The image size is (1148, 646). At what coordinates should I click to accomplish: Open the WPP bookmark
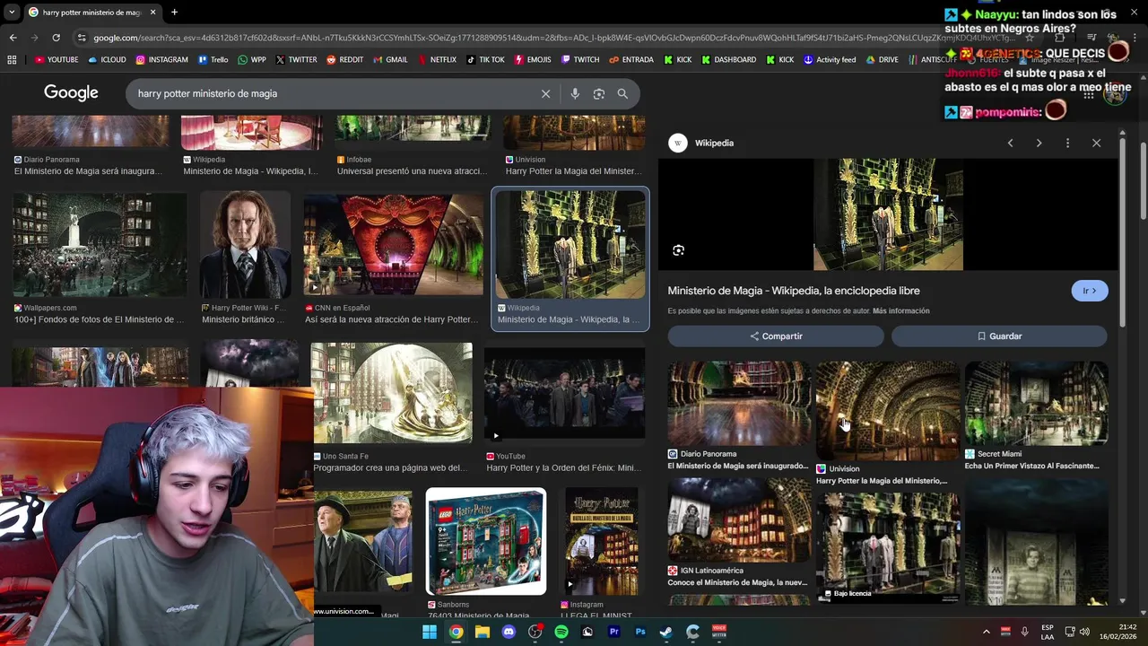[x=252, y=60]
